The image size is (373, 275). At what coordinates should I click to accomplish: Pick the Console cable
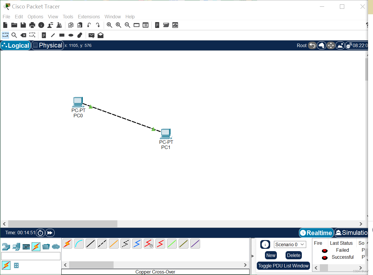pyautogui.click(x=79, y=244)
